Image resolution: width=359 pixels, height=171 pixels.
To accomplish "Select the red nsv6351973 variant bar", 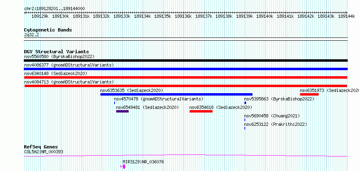I will [x=309, y=94].
